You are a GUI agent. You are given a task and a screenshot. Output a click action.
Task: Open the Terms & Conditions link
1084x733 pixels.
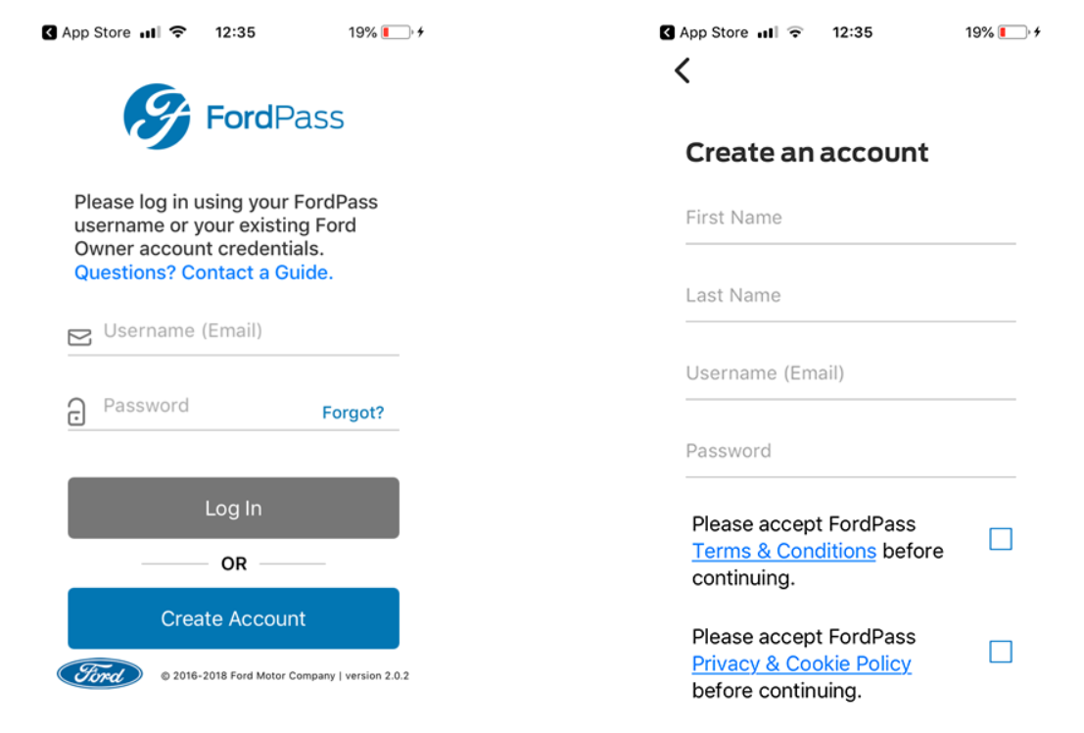(x=783, y=551)
